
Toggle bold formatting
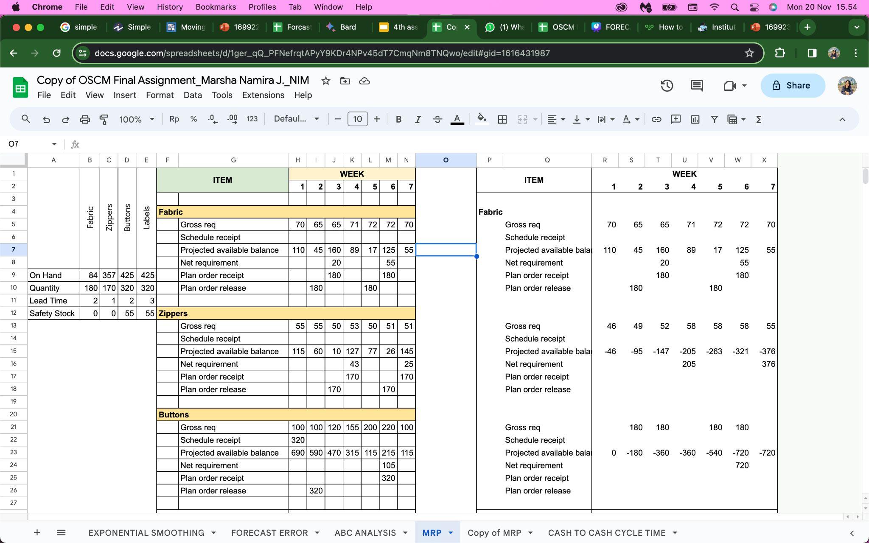point(398,119)
